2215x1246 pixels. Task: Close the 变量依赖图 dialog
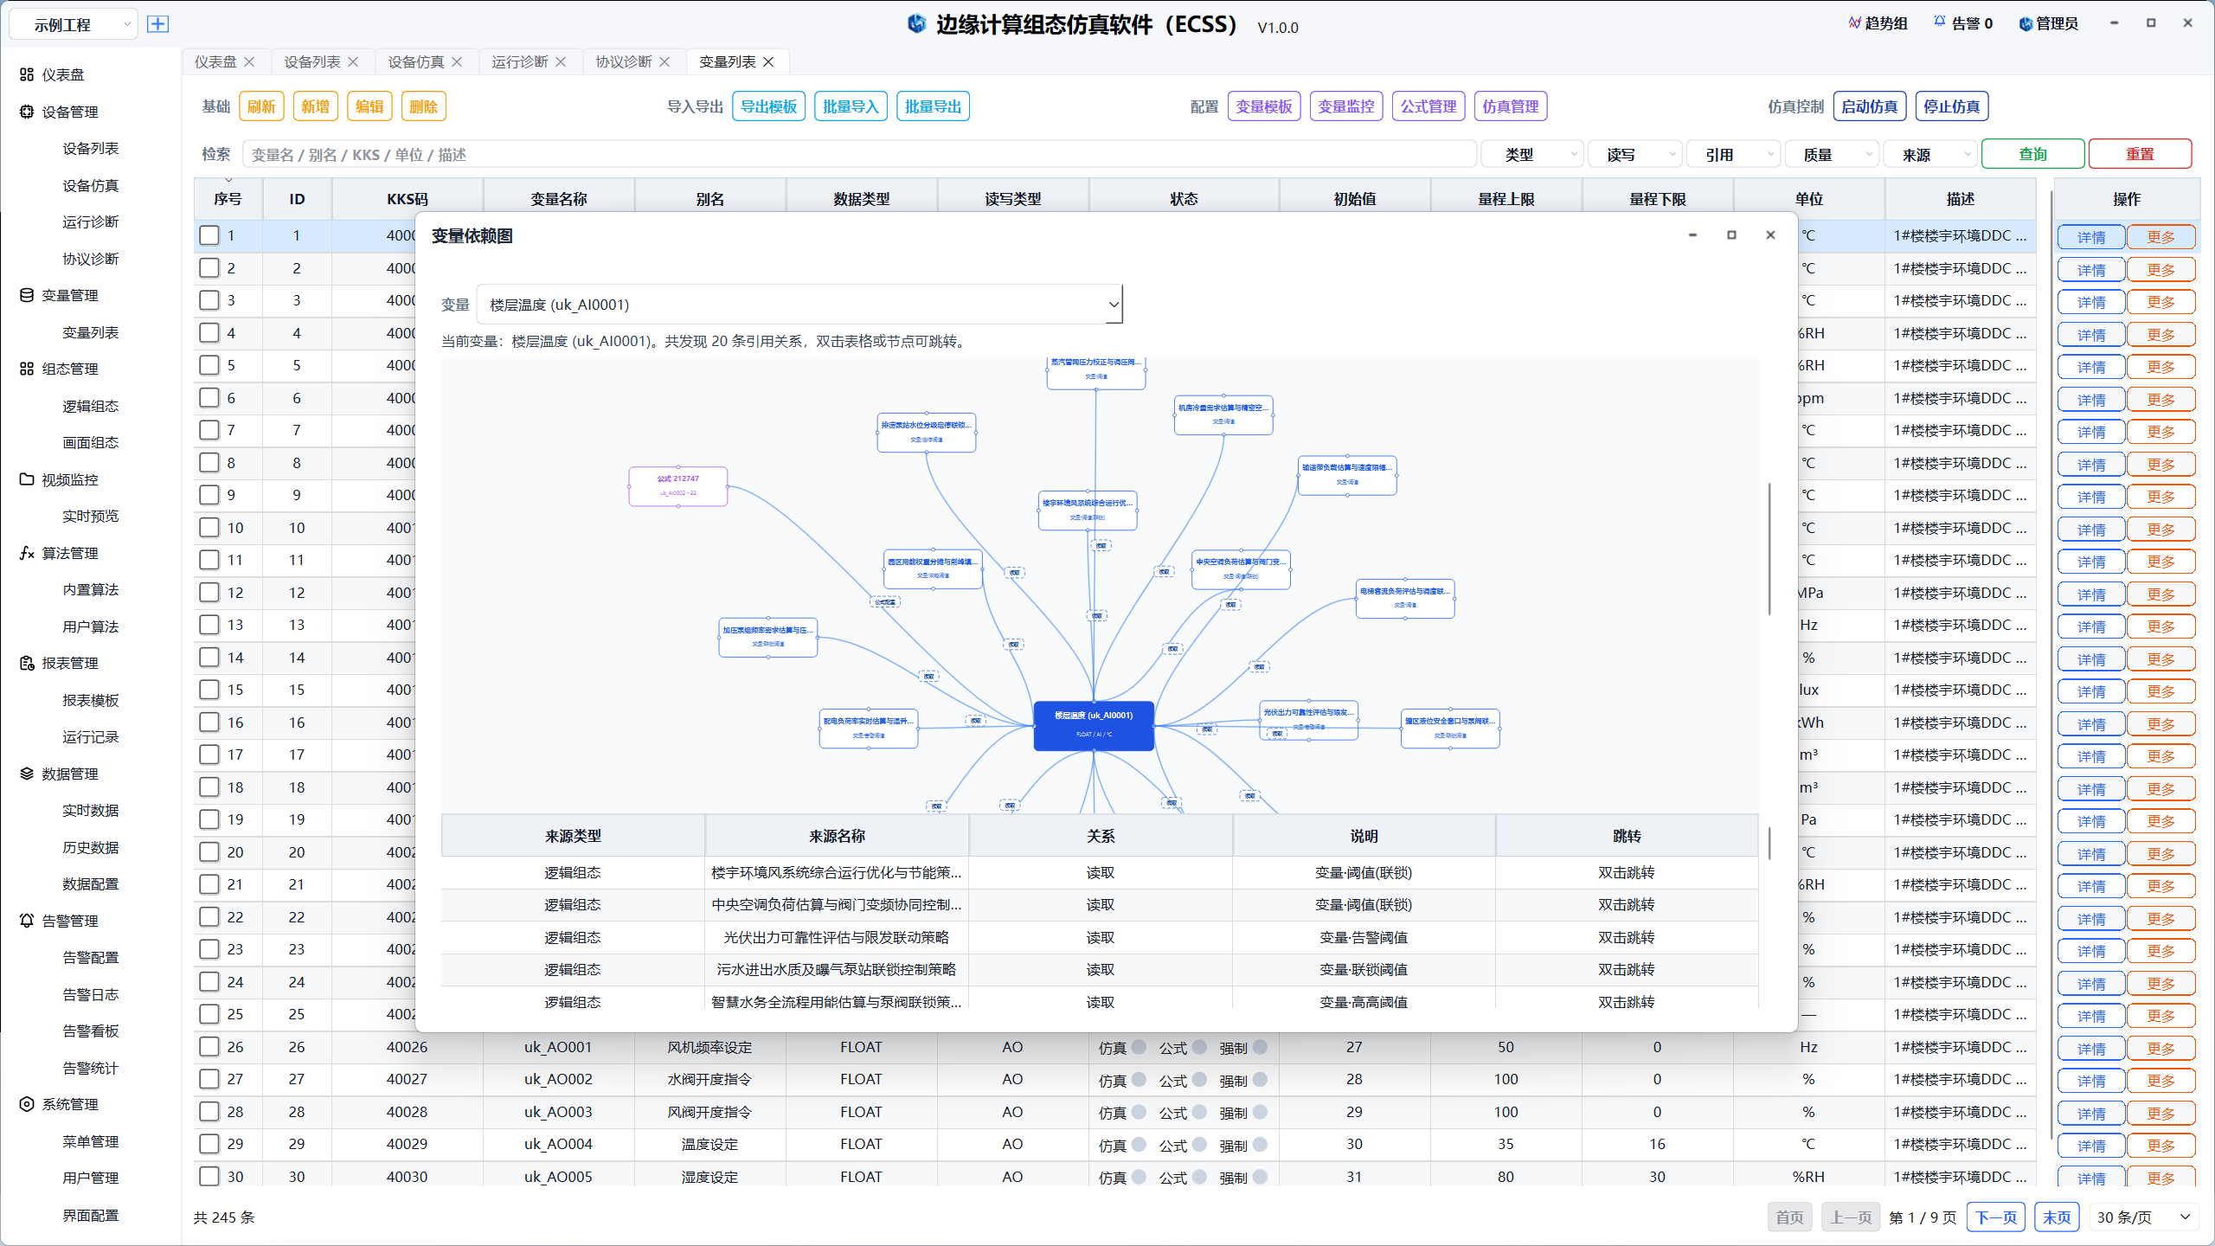click(1770, 235)
